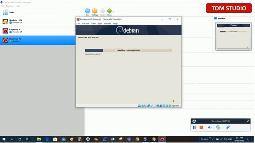The height and width of the screenshot is (143, 255).
Task: Click the Discard toolbar icon
Action: point(102,11)
